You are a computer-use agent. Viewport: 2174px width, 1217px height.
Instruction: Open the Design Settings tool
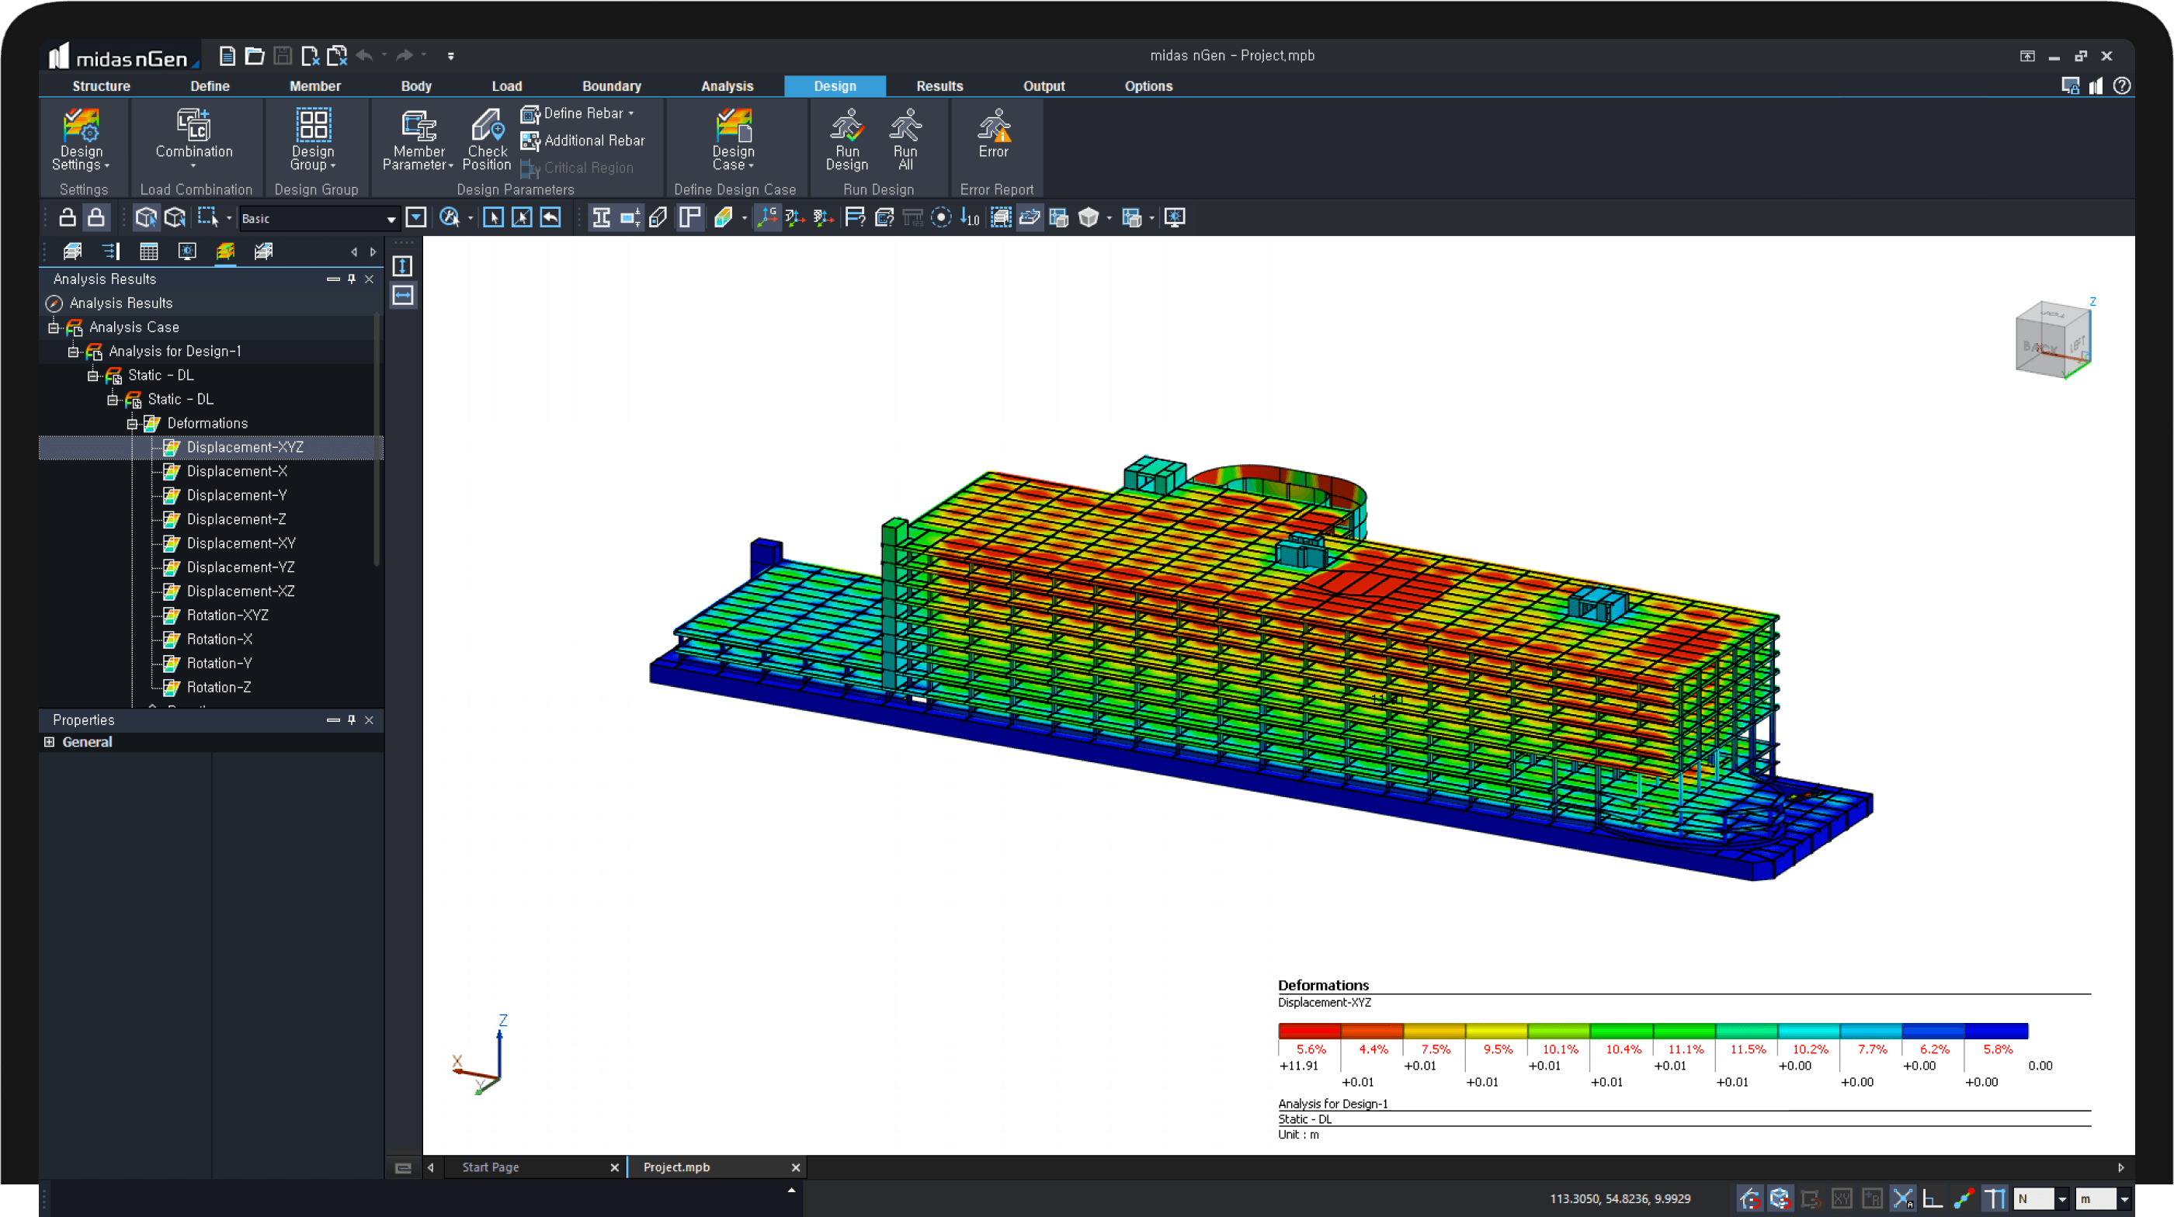pyautogui.click(x=82, y=140)
